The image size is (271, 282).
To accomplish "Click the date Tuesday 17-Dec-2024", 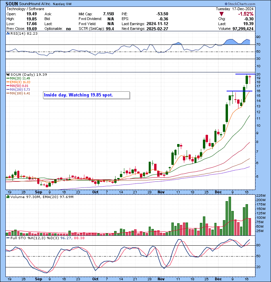I will tap(235, 9).
